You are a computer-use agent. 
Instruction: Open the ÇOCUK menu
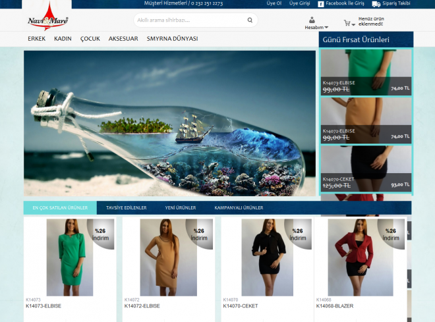point(90,39)
